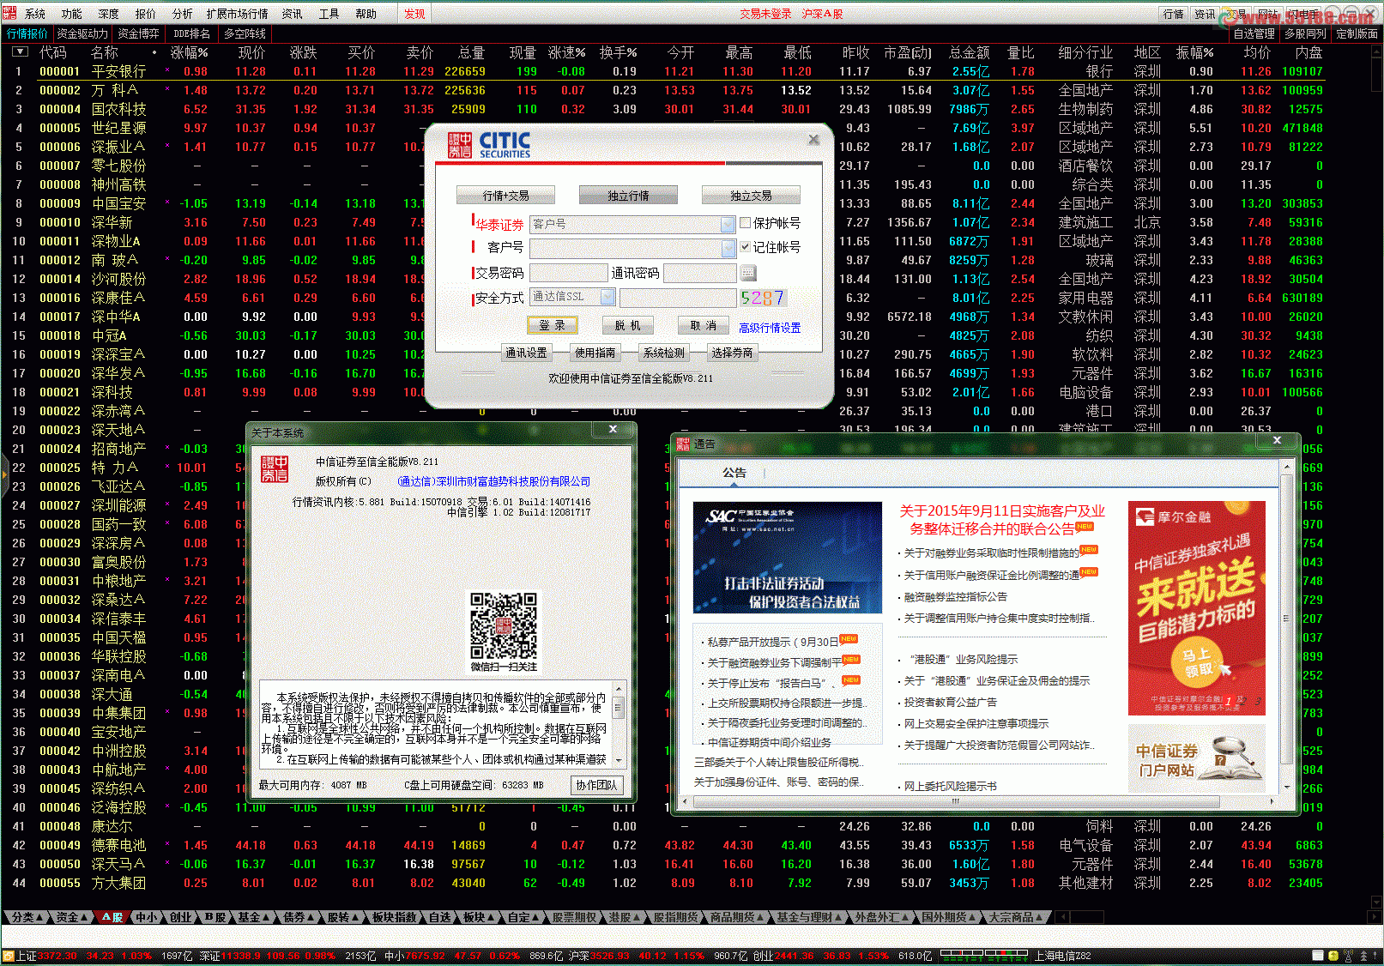
Task: Click the 通讯设置 button
Action: (526, 353)
